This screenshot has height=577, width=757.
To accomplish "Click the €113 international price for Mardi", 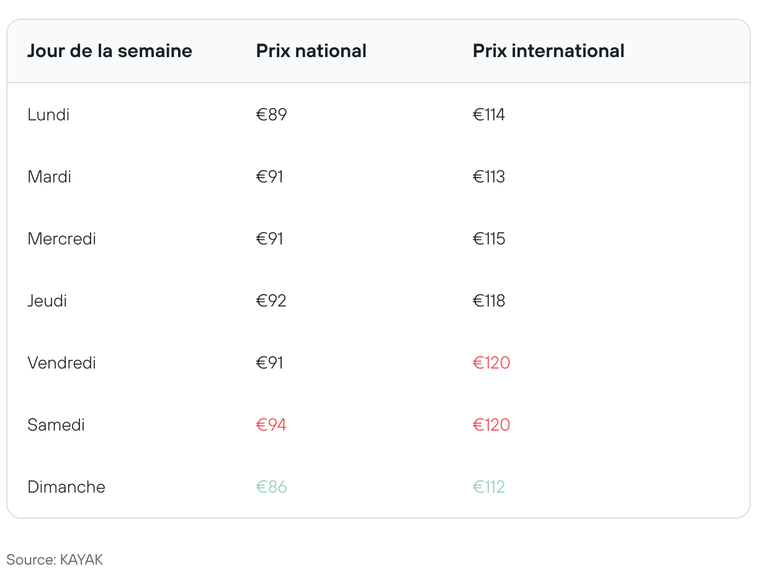I will [x=489, y=177].
